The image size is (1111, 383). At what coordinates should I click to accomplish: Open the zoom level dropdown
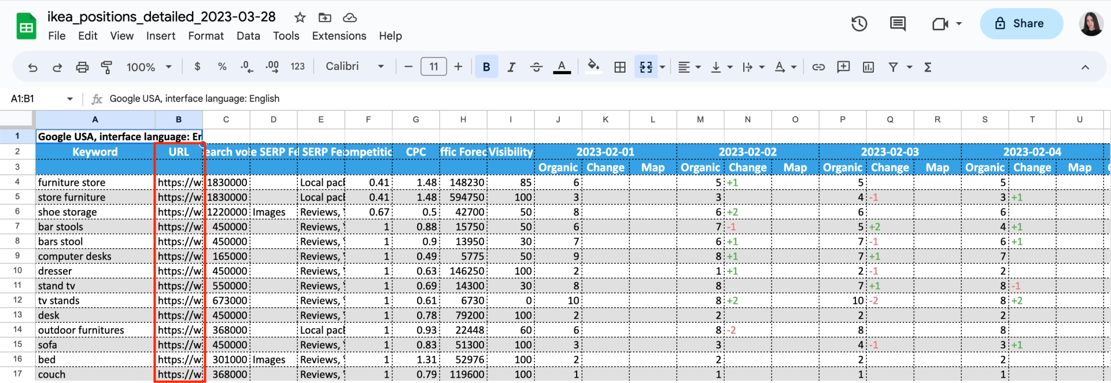(x=149, y=67)
